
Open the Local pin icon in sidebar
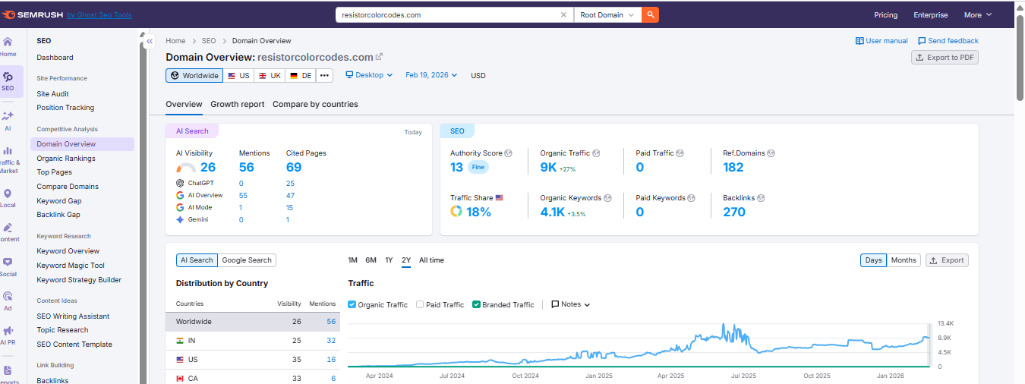[x=8, y=197]
